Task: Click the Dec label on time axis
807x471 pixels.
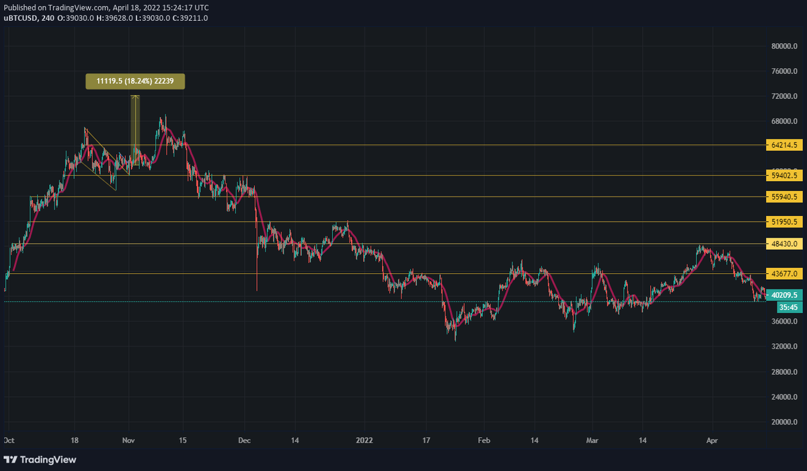Action: click(x=244, y=440)
